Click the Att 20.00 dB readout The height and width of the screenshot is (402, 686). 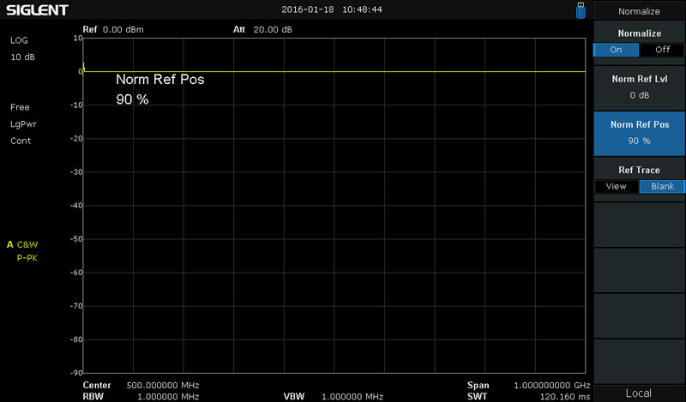pyautogui.click(x=262, y=29)
